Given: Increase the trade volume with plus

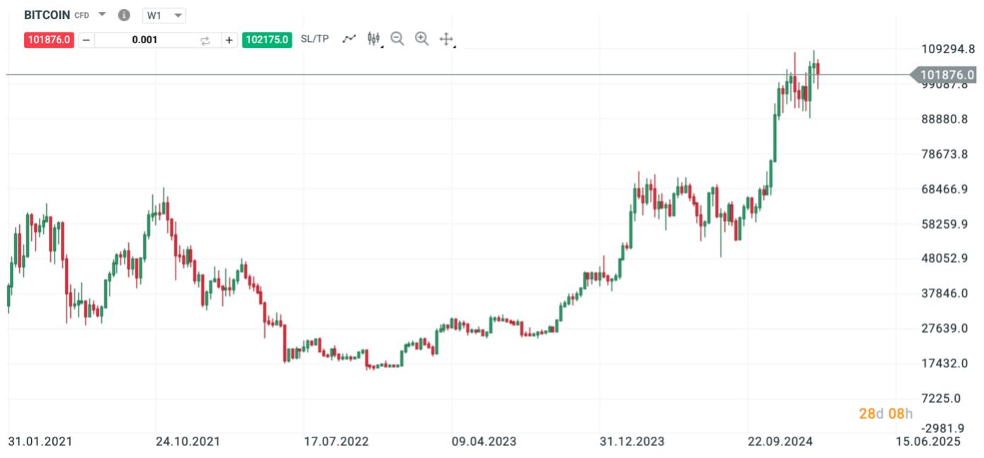Looking at the screenshot, I should point(229,40).
